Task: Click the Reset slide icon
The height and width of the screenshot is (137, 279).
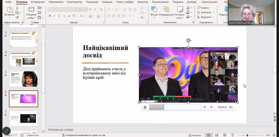Action: click(39, 12)
